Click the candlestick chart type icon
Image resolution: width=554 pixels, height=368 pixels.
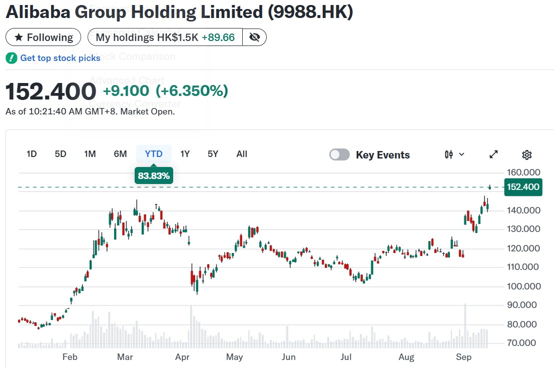click(x=449, y=154)
